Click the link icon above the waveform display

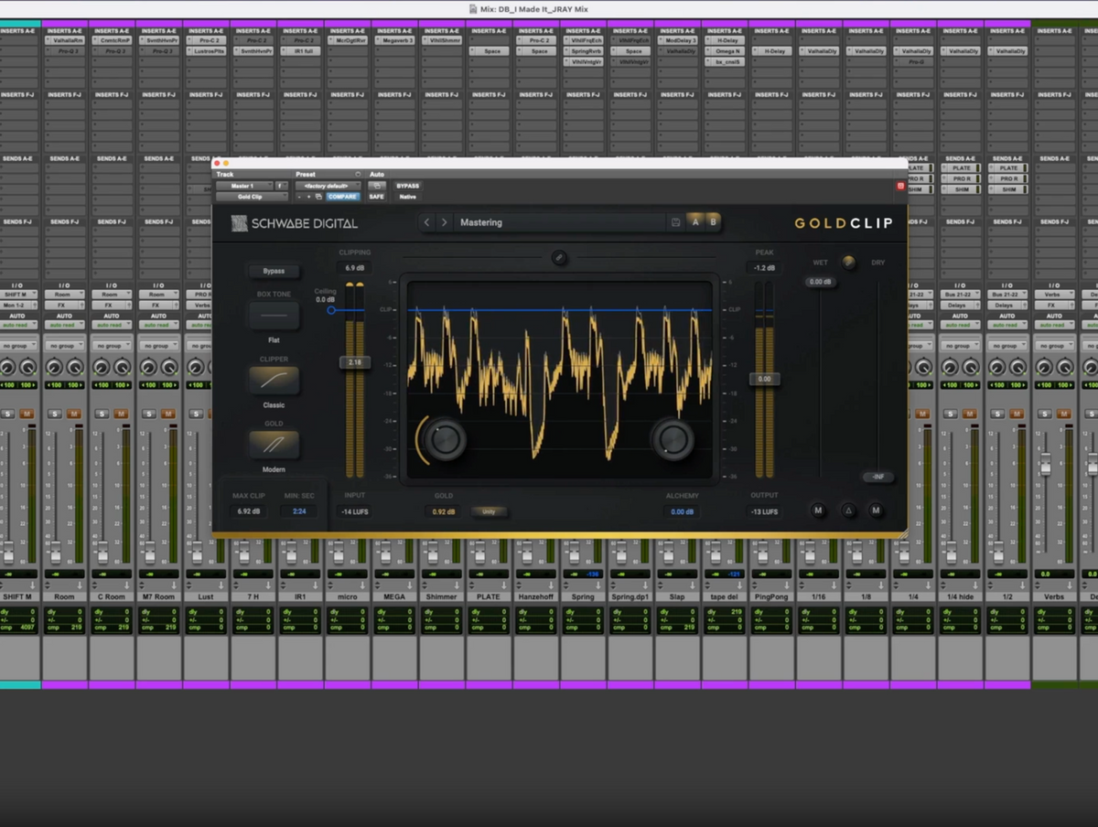click(560, 258)
